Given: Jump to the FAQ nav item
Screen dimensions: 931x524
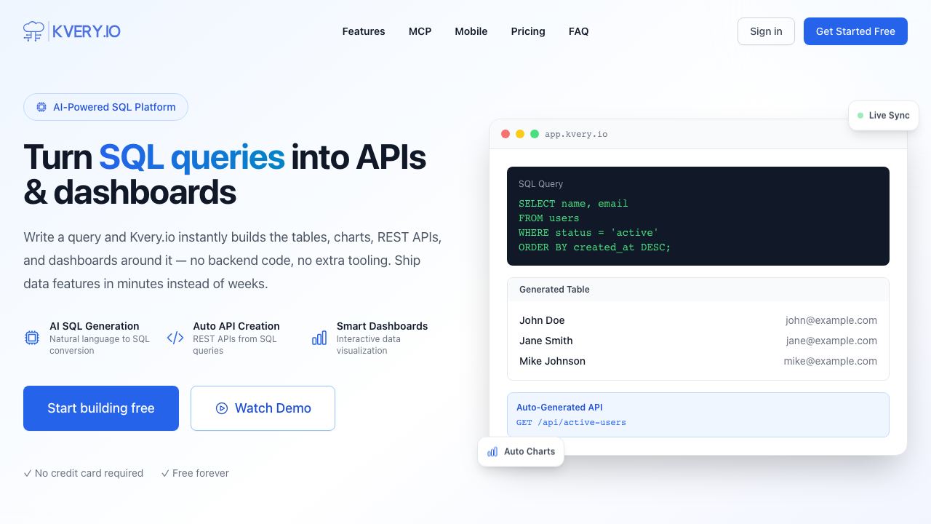Looking at the screenshot, I should (579, 31).
